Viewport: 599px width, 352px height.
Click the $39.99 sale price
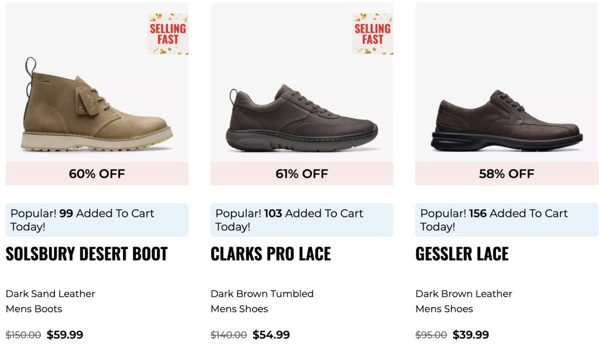point(471,335)
